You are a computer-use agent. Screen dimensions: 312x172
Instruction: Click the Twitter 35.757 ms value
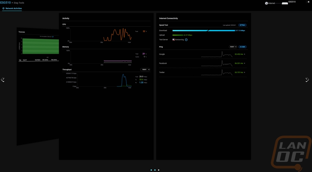coord(239,72)
